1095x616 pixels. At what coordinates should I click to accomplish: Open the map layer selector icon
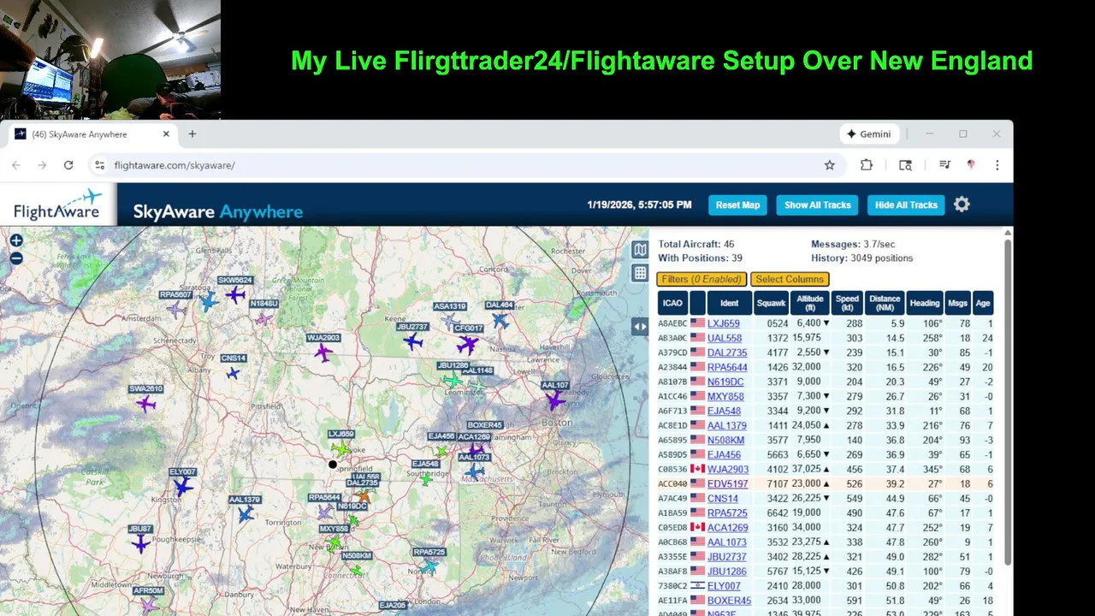point(640,250)
